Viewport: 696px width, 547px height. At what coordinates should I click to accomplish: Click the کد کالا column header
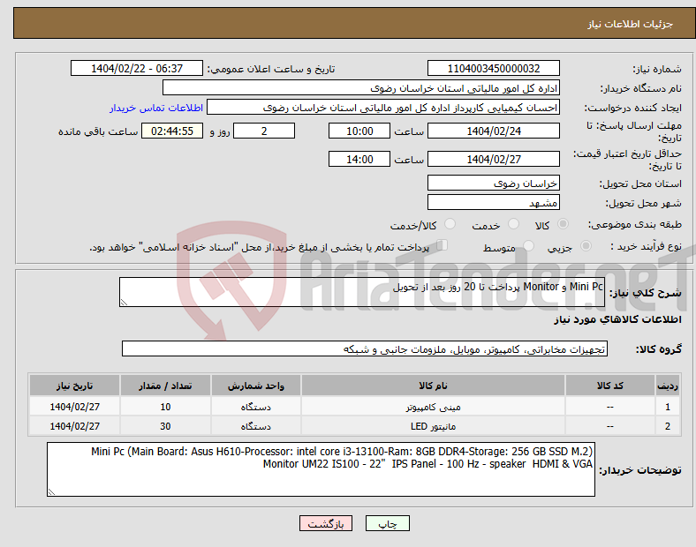click(x=610, y=386)
